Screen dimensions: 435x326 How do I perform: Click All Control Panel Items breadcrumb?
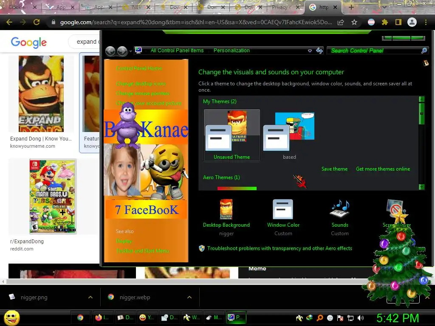point(177,51)
